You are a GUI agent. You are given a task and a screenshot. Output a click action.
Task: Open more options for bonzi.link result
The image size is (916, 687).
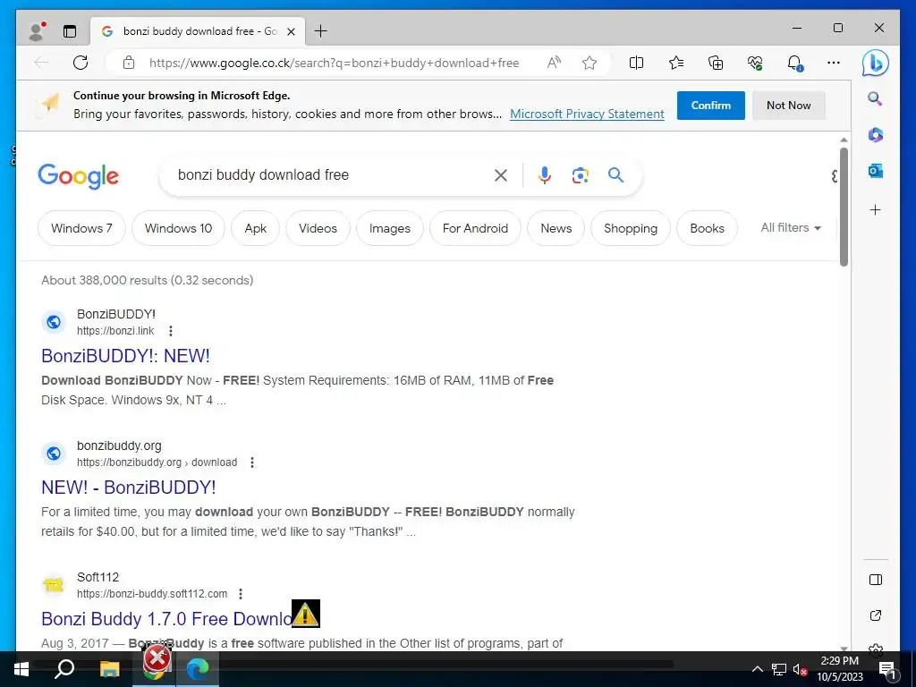tap(171, 331)
